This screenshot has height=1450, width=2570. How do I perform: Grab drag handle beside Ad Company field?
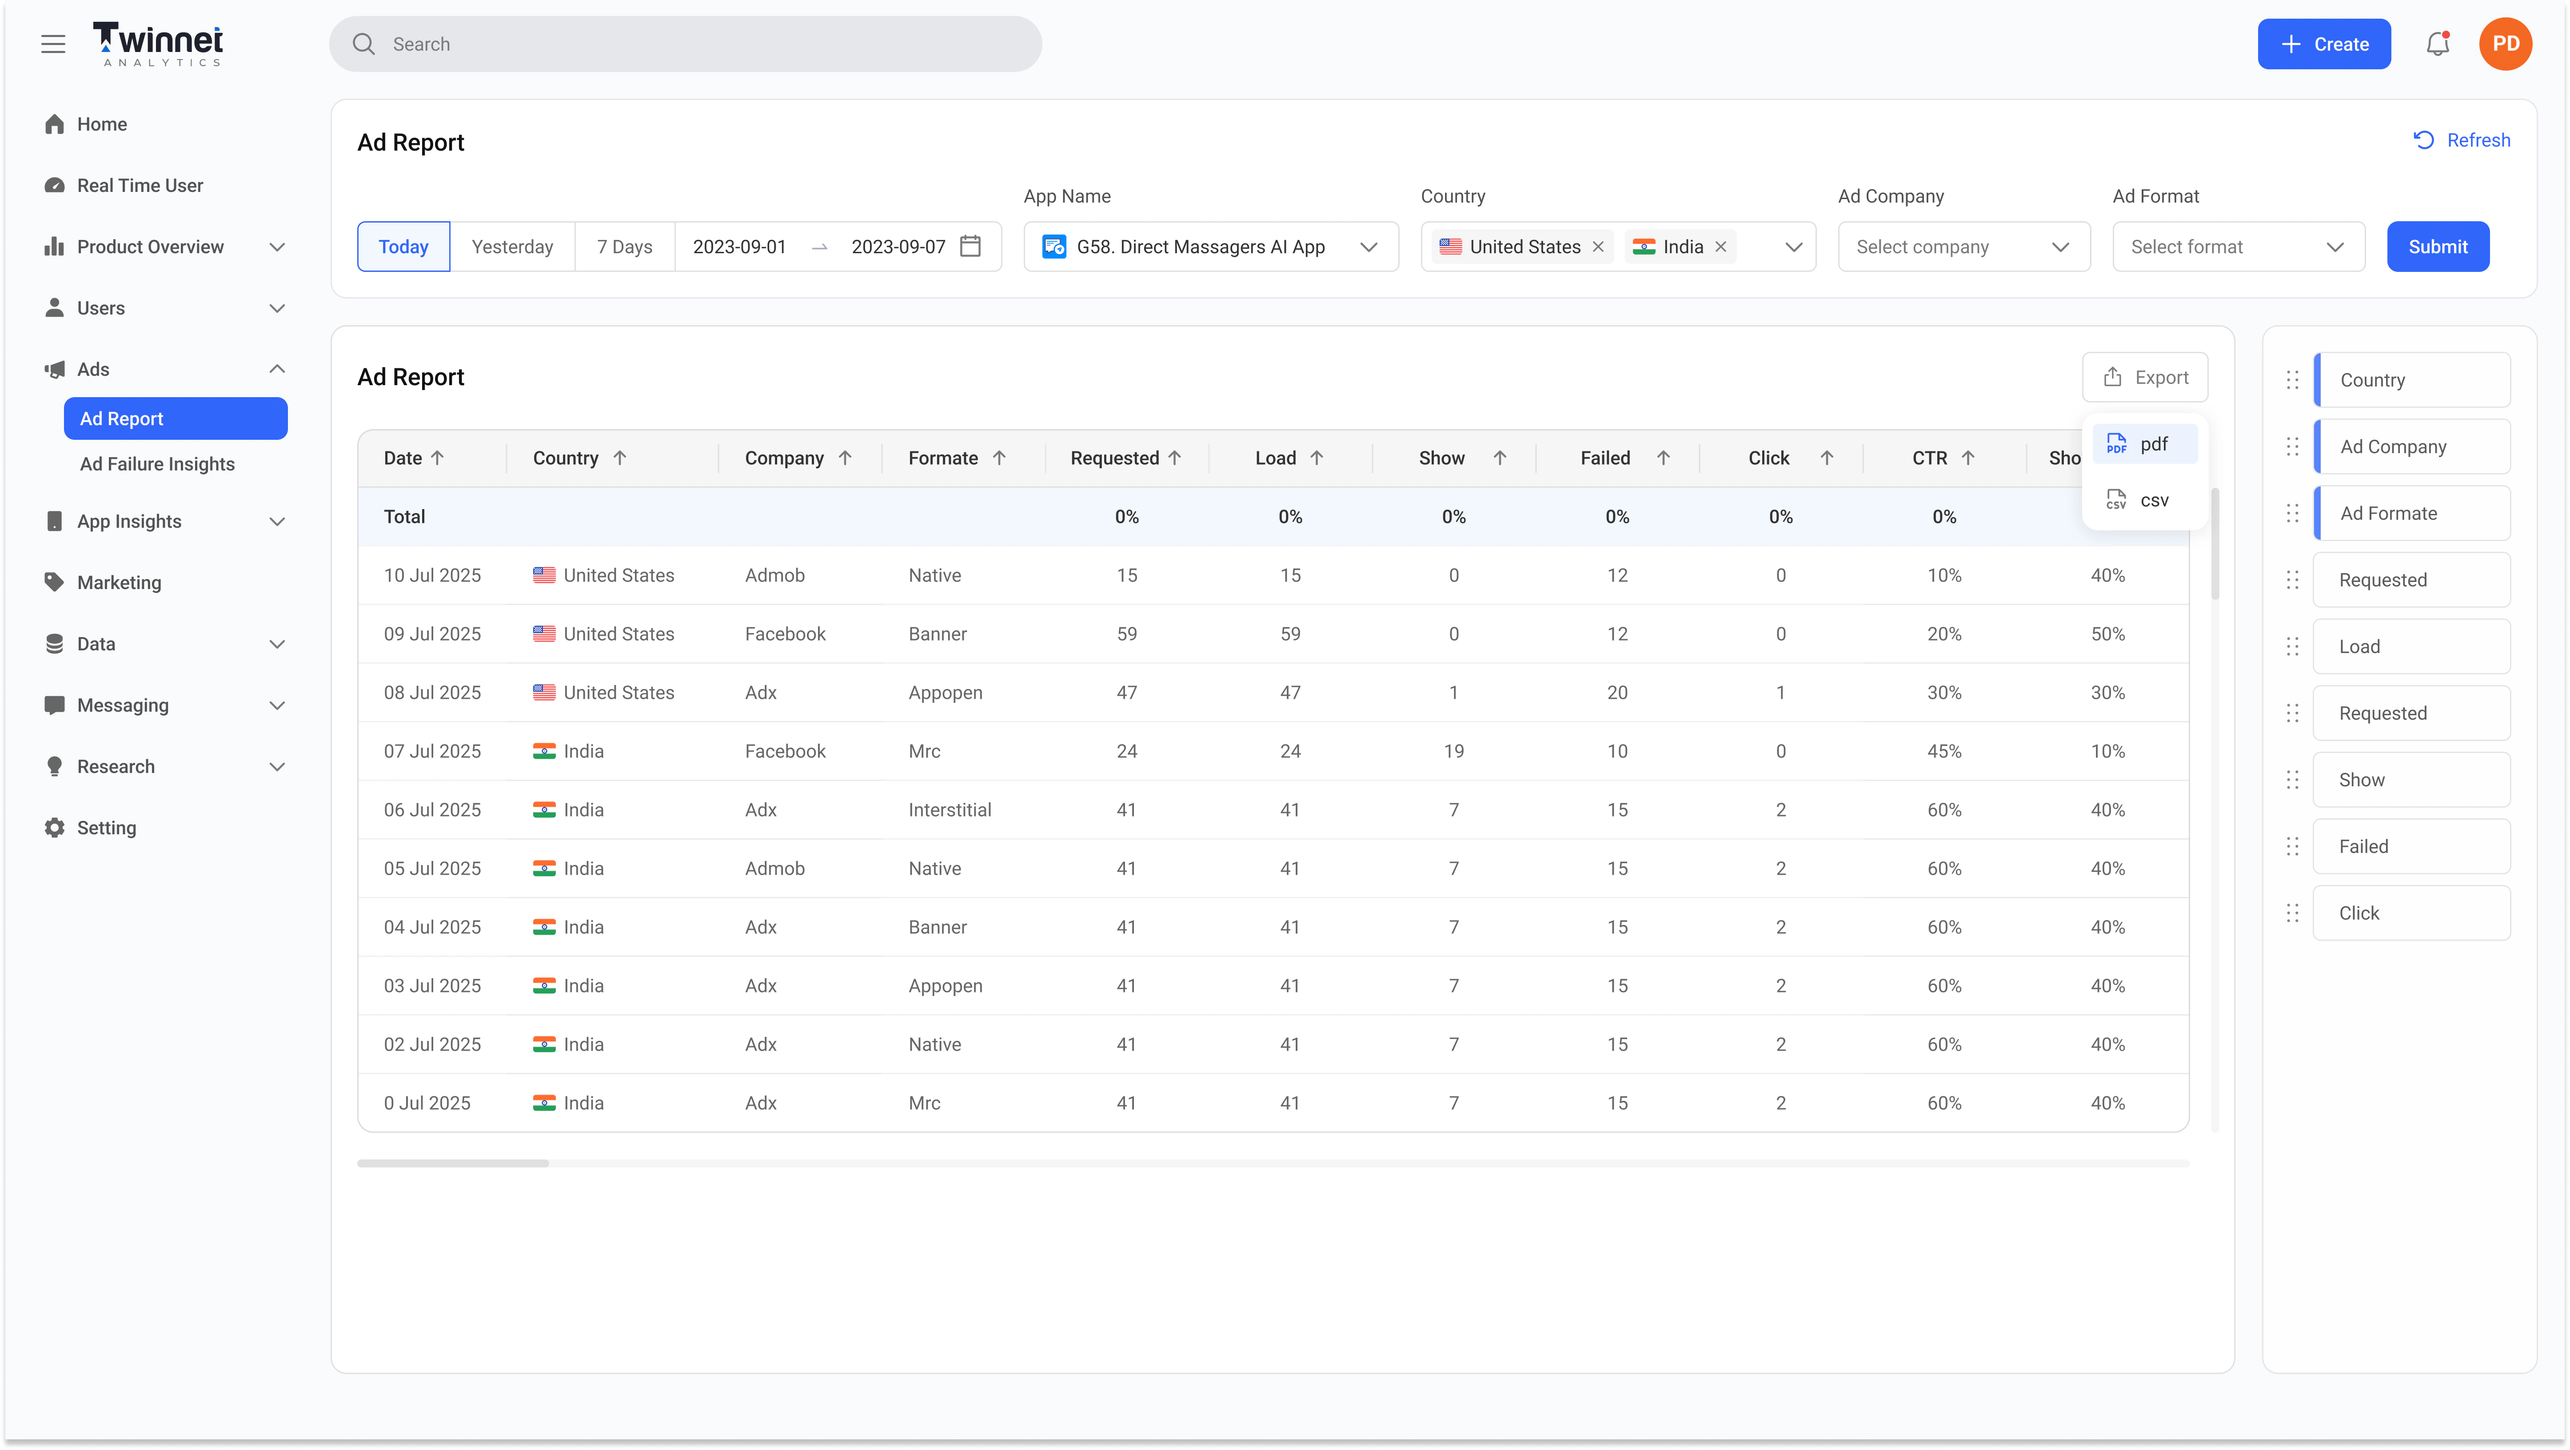click(x=2293, y=447)
